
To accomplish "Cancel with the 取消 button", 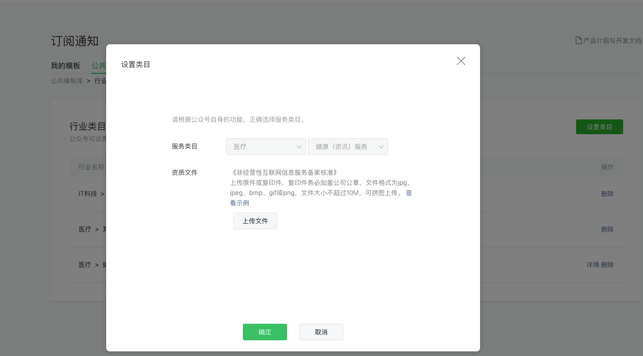I will [x=321, y=332].
